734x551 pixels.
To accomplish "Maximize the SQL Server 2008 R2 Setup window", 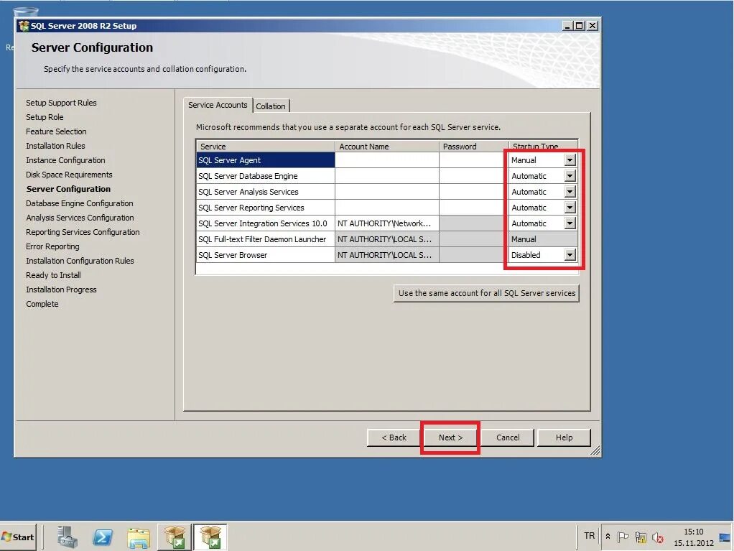I will point(580,26).
